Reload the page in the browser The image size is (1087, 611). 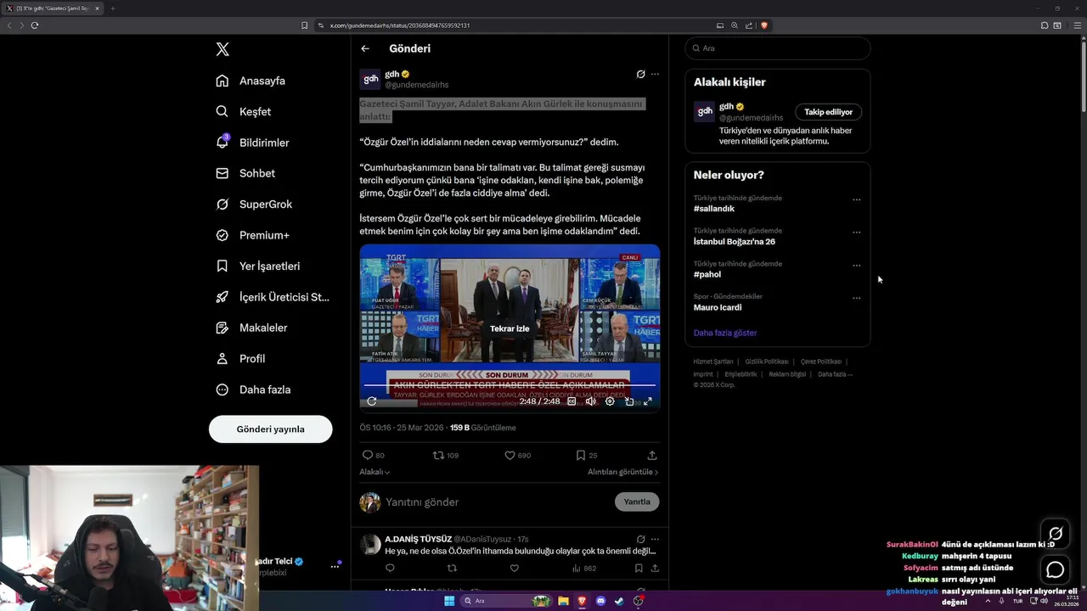coord(35,25)
